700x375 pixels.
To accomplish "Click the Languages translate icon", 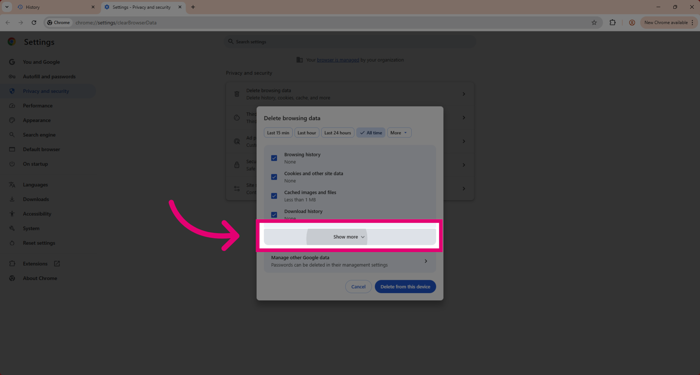I will [12, 185].
